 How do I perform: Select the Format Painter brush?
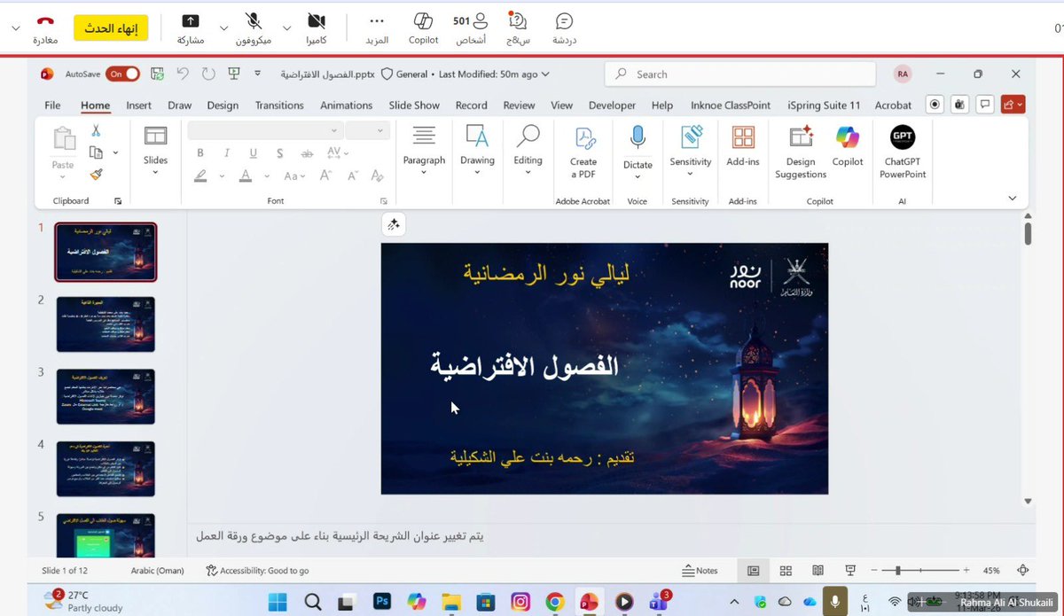point(96,175)
